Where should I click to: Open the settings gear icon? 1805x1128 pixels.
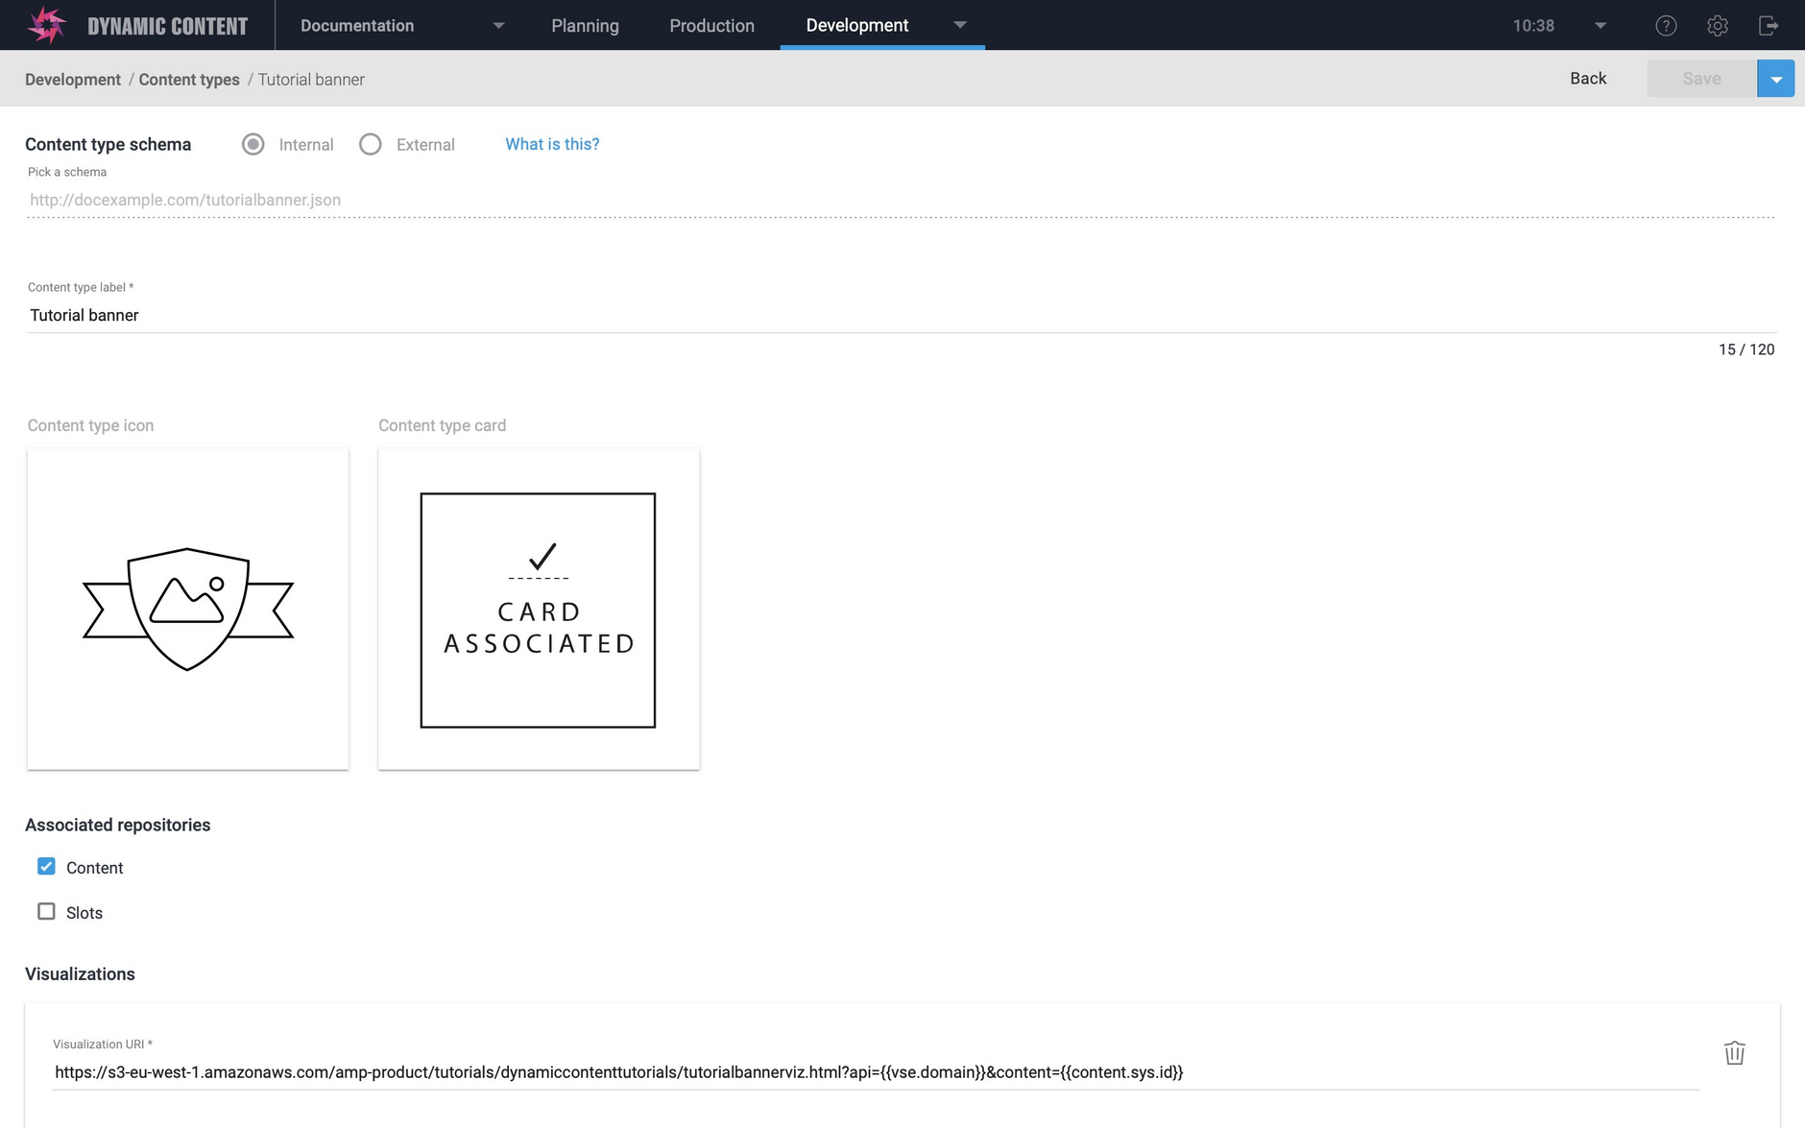[x=1718, y=26]
